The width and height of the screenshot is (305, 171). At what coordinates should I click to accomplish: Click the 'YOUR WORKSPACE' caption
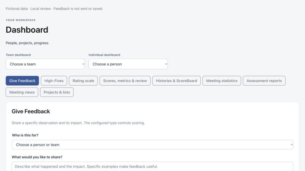click(x=21, y=20)
